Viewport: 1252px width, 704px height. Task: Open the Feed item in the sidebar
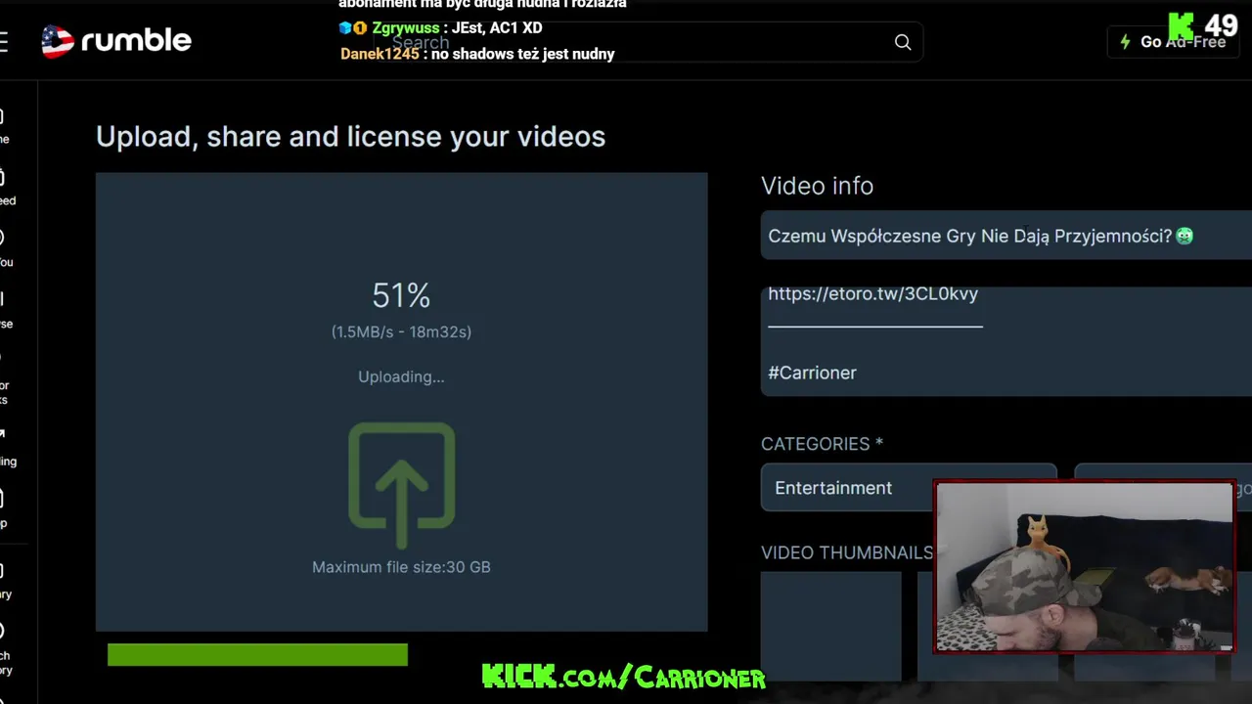pyautogui.click(x=6, y=188)
